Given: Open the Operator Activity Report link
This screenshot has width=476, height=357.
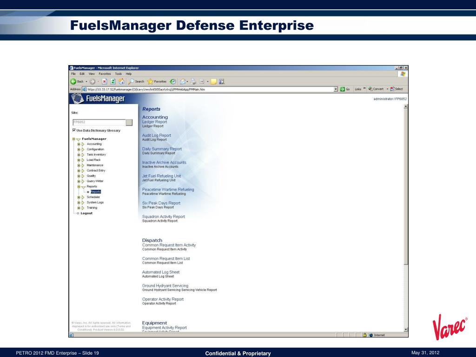Looking at the screenshot, I should pos(163,299).
